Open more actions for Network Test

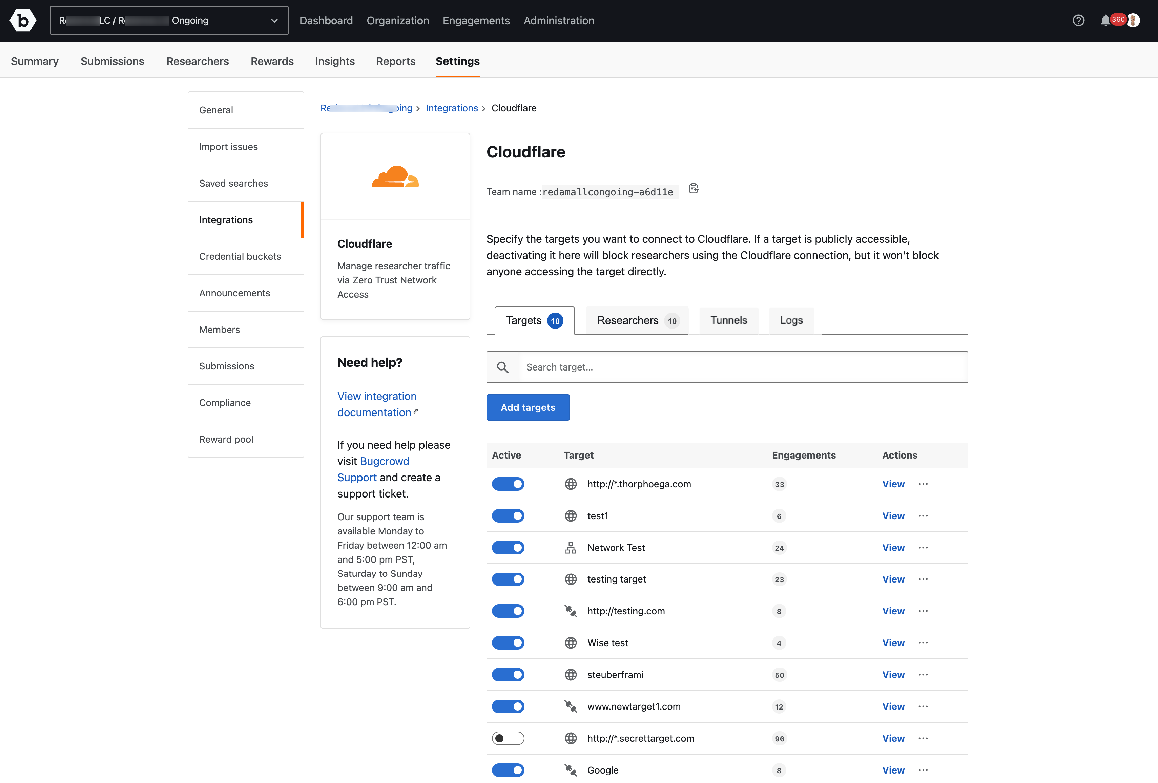click(x=923, y=548)
